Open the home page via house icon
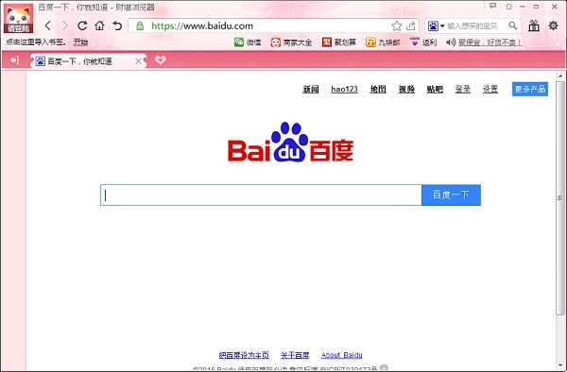Image resolution: width=567 pixels, height=372 pixels. (99, 25)
